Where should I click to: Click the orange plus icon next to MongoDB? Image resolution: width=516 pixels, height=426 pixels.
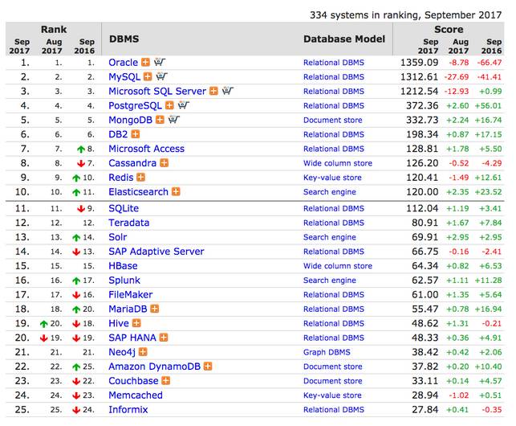[160, 120]
